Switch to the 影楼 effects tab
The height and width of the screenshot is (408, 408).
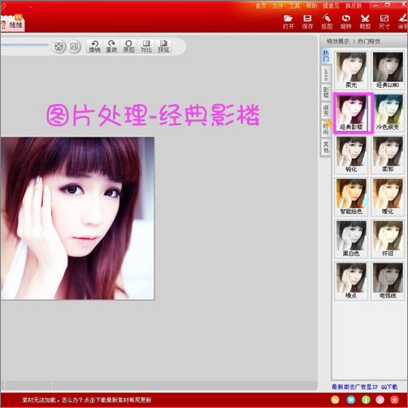(x=326, y=93)
